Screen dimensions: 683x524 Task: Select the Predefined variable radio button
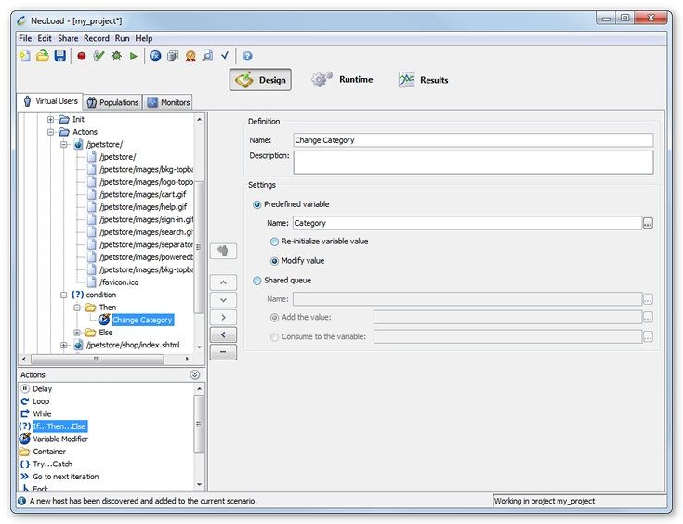257,204
